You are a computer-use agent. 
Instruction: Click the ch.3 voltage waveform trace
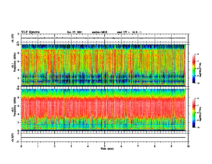coord(103,137)
